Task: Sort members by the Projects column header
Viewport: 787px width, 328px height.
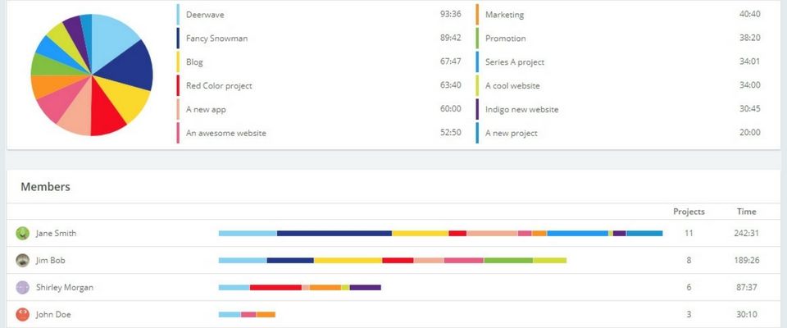Action: 689,212
